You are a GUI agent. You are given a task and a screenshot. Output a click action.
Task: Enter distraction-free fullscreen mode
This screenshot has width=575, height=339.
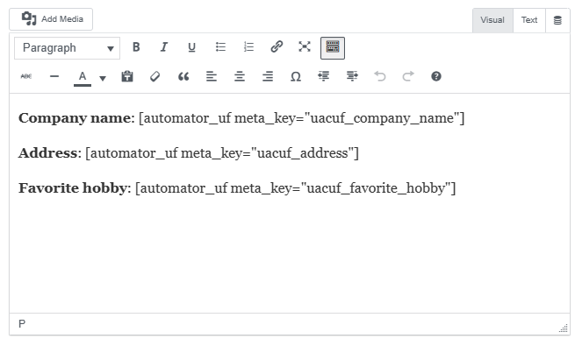[x=305, y=47]
